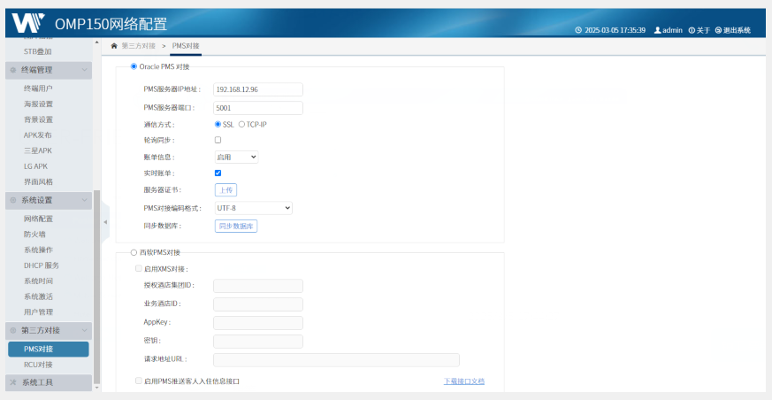Screen dimensions: 772x400
Task: Click the OMP150 W logo
Action: (x=28, y=23)
